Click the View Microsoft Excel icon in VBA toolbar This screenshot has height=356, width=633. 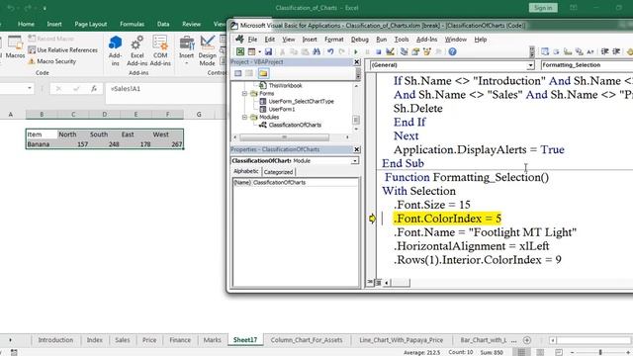240,51
